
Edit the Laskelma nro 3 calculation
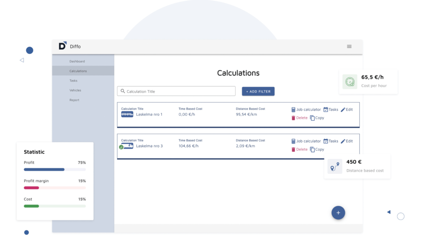347,141
